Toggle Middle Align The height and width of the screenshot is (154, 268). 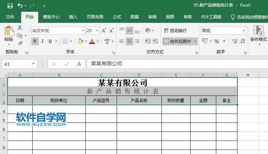[129, 31]
